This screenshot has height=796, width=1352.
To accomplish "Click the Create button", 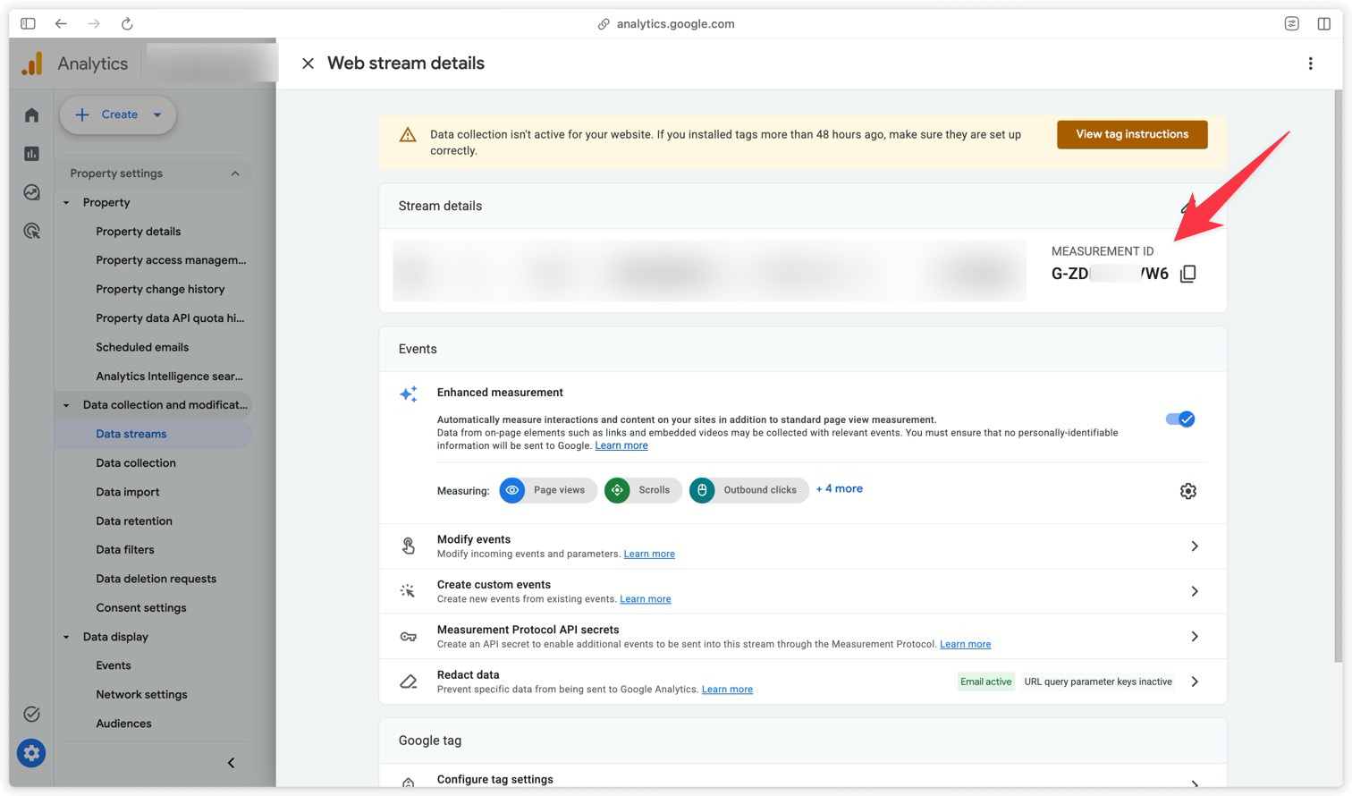I will (118, 114).
